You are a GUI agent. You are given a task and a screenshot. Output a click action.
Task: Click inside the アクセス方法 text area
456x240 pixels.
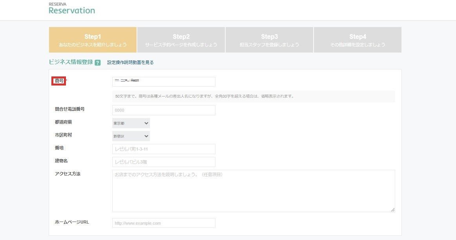point(254,191)
